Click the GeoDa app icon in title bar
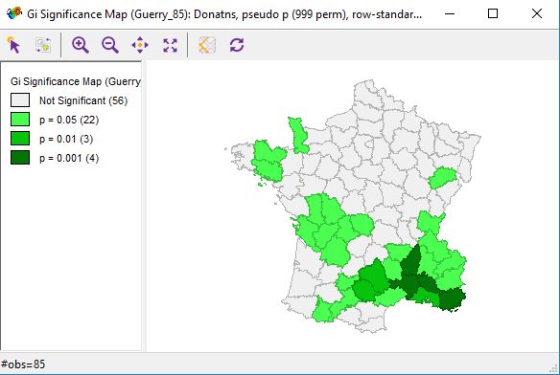The height and width of the screenshot is (375, 560). [14, 13]
